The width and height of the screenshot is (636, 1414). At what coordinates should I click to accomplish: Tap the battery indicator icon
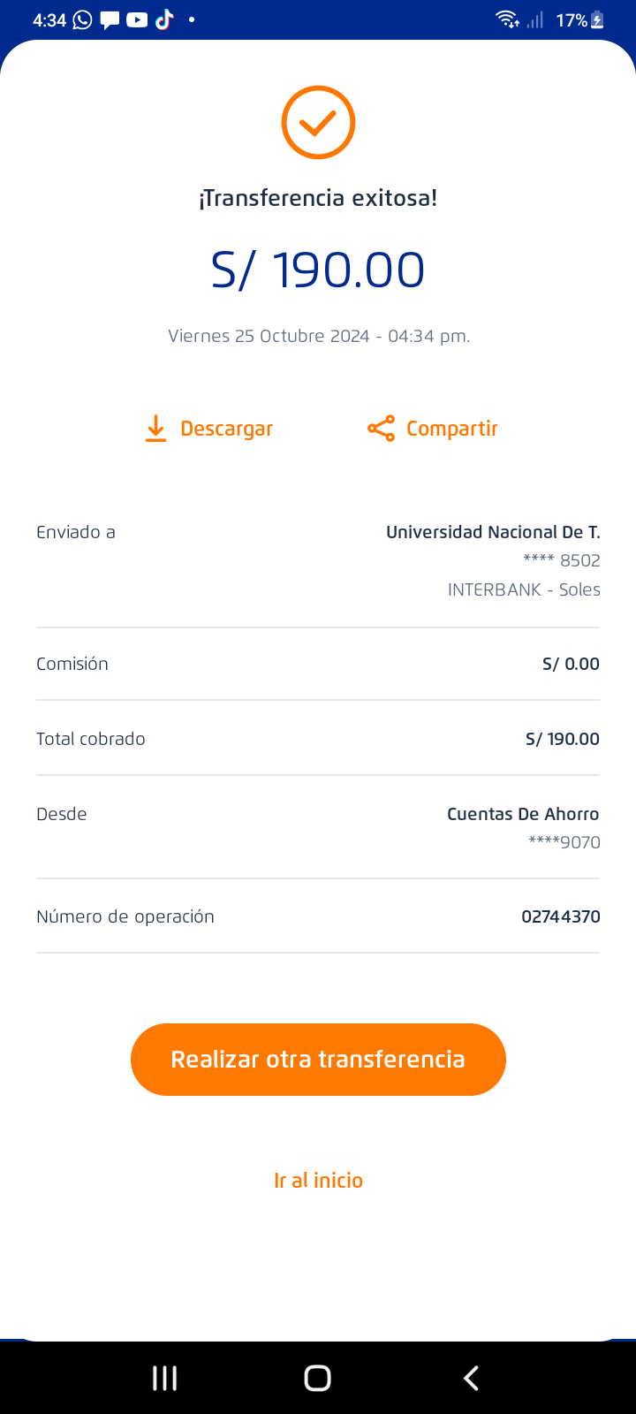click(x=598, y=19)
